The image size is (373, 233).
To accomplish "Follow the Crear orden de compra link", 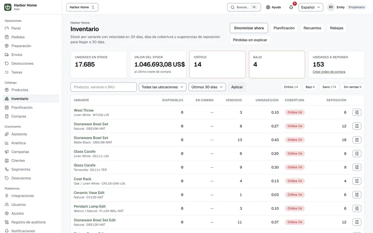I will (329, 72).
